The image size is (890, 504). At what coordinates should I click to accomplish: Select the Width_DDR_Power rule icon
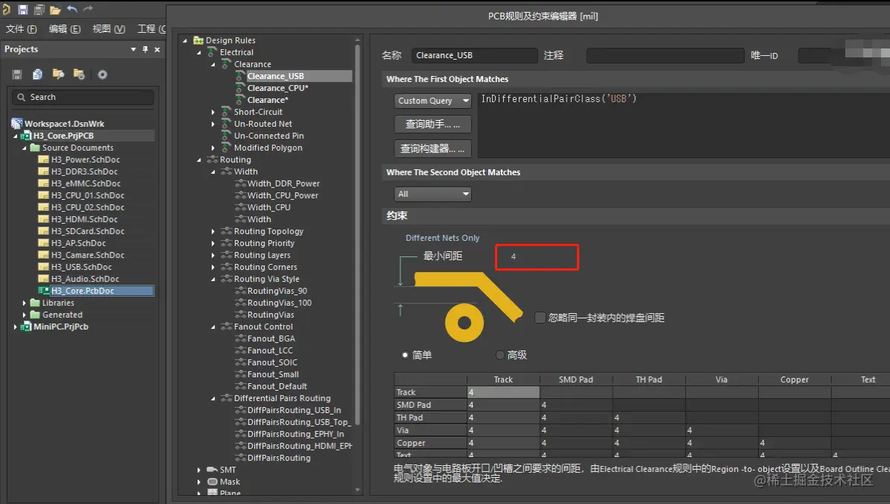(x=241, y=184)
